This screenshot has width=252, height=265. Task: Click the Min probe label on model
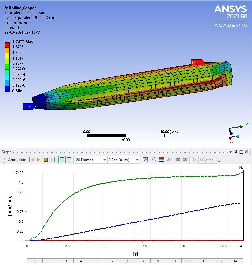[27, 107]
